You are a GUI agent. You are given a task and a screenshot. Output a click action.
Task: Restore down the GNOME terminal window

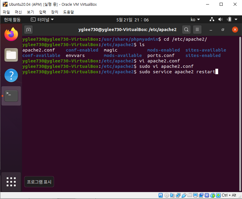click(223, 30)
